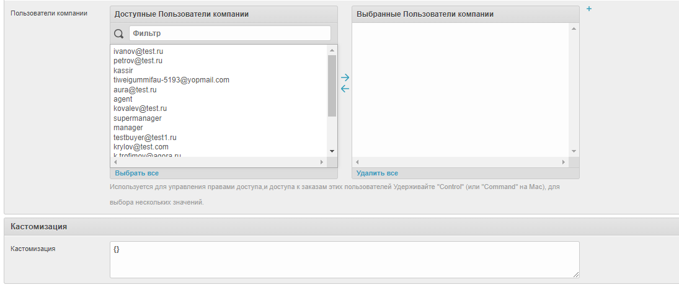The image size is (679, 287).
Task: Select petrov@test.ru from the list
Action: click(138, 61)
